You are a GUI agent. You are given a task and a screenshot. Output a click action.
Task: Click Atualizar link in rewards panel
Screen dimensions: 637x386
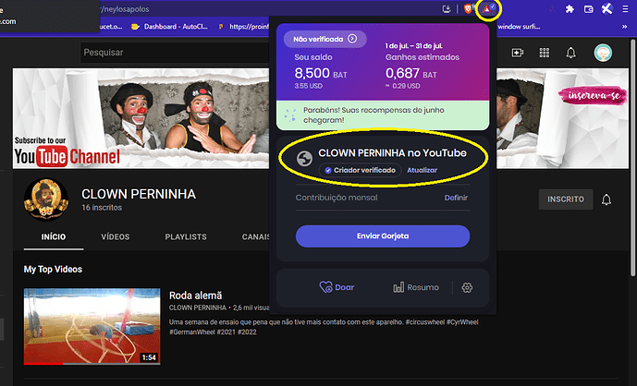[x=423, y=170]
